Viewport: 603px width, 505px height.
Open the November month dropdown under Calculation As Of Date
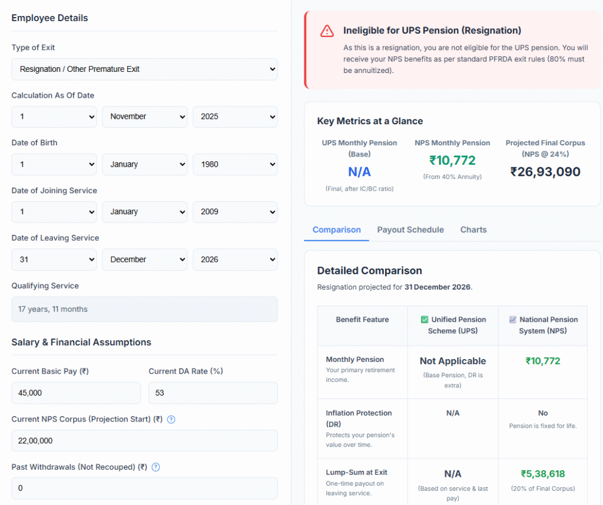tap(144, 117)
